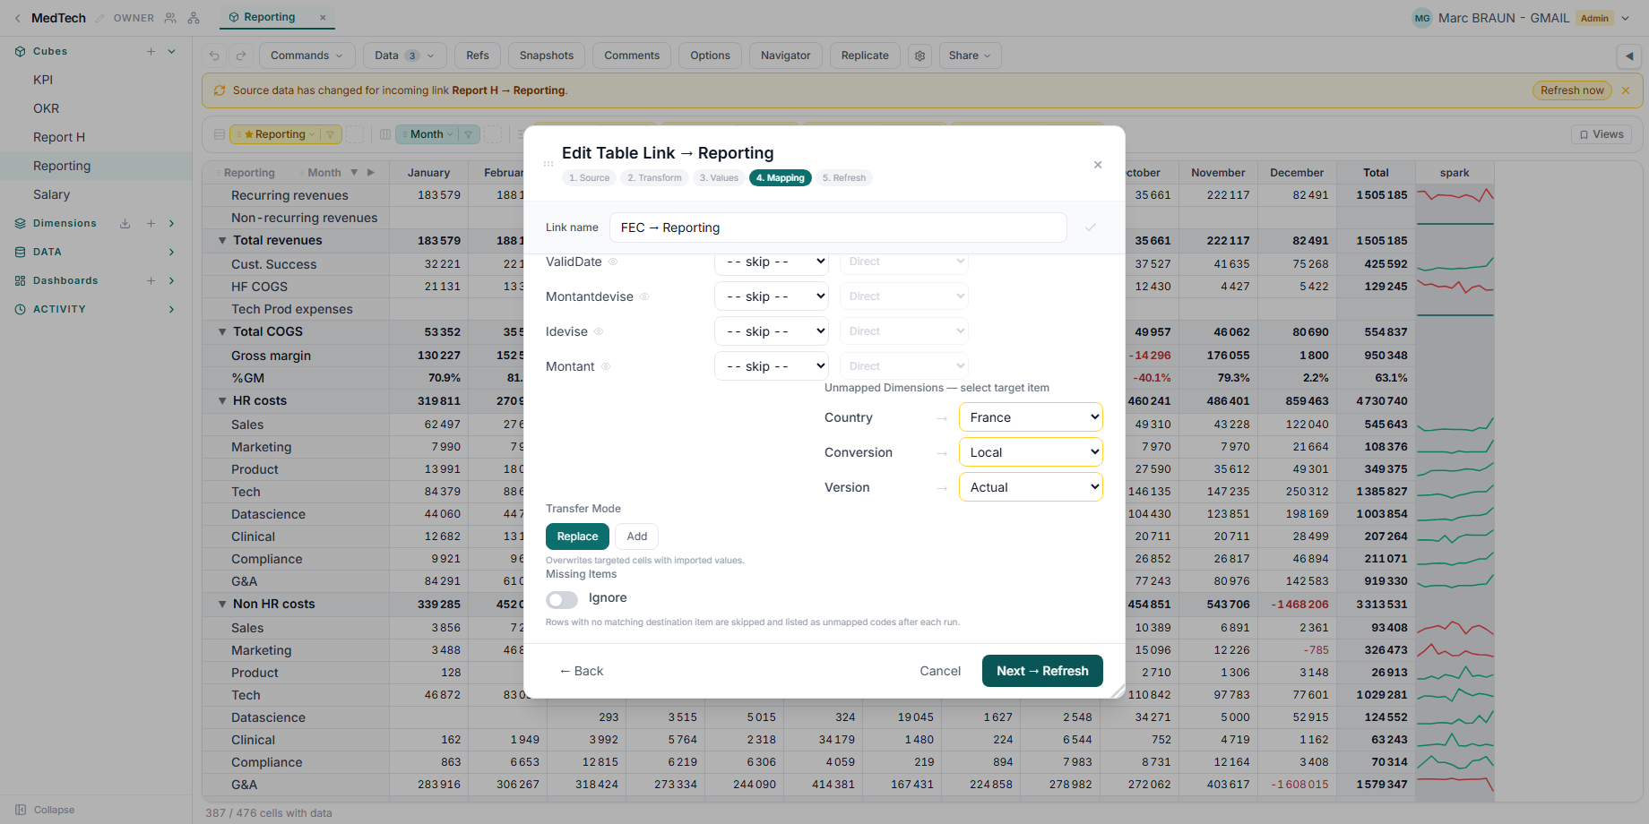
Task: Open the members icon next to OWNER
Action: coord(170,18)
